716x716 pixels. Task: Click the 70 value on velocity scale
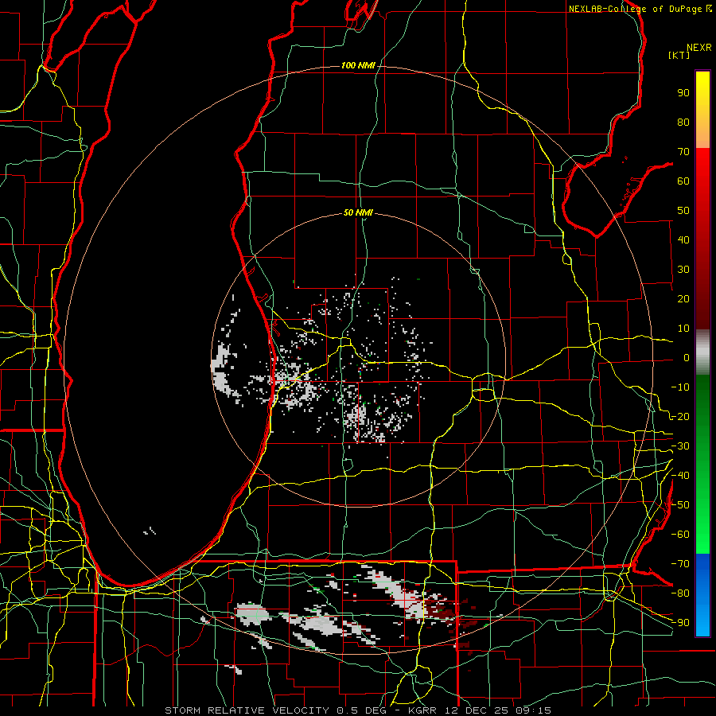pos(683,152)
